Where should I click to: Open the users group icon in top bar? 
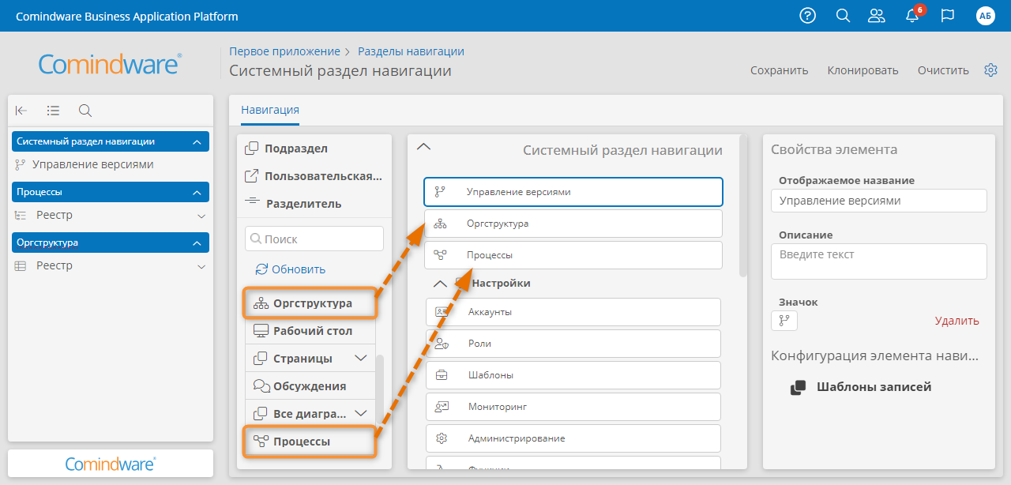(876, 16)
